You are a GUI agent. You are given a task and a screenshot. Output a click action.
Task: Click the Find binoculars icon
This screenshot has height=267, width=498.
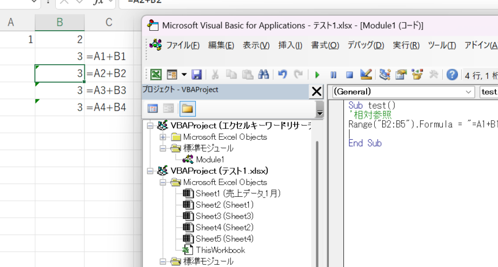263,74
